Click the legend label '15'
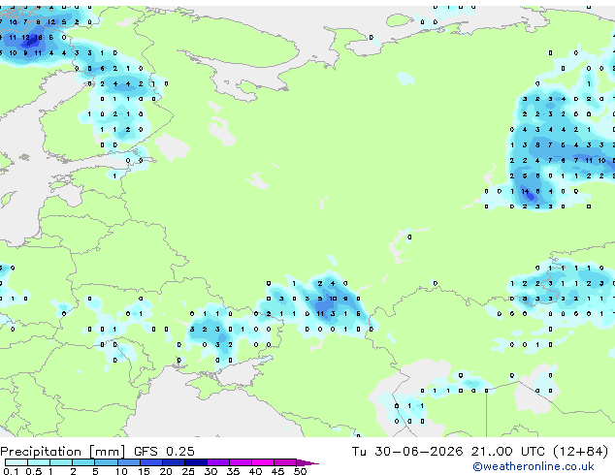This screenshot has width=615, height=475. click(144, 471)
